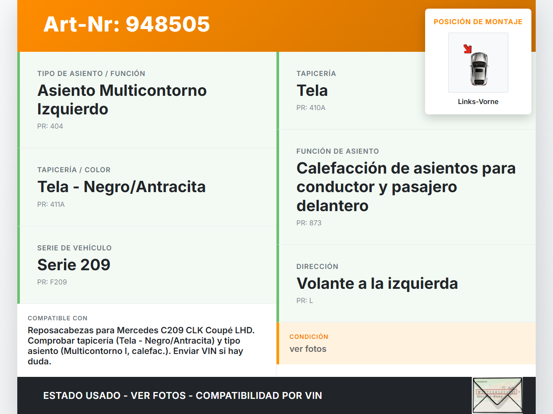Click the "ver fotos" condition text
Screen dimensions: 553x414
click(x=308, y=349)
